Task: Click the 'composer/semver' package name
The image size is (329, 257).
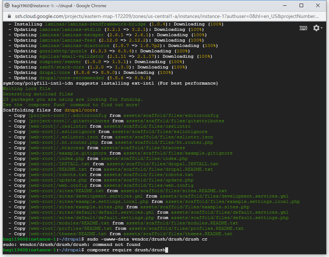Action: pos(60,62)
